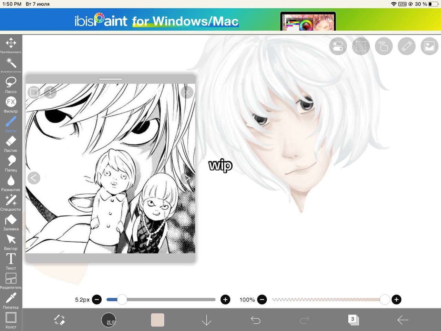Select the Eraser tool (Ластик)
441x331 pixels.
click(x=11, y=144)
